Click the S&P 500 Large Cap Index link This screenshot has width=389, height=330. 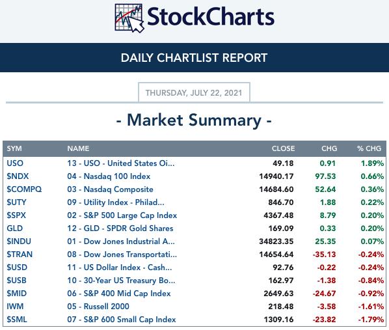[122, 215]
